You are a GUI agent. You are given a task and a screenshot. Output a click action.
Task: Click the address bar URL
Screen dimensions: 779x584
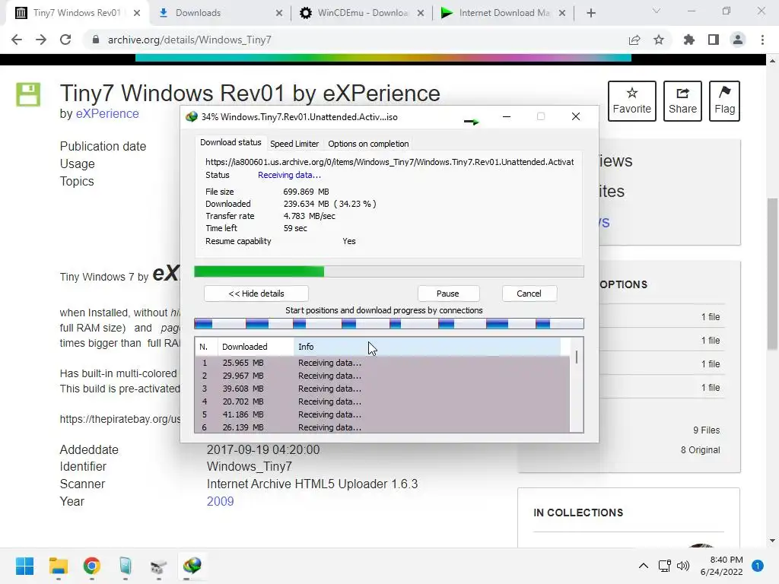pyautogui.click(x=189, y=40)
